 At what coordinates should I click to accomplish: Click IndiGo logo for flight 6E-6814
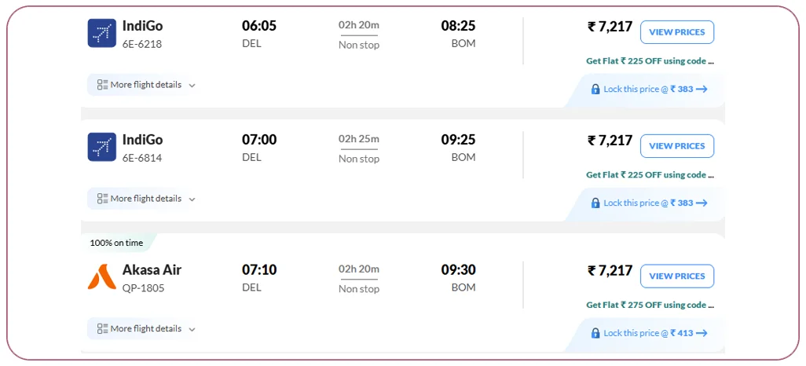102,147
